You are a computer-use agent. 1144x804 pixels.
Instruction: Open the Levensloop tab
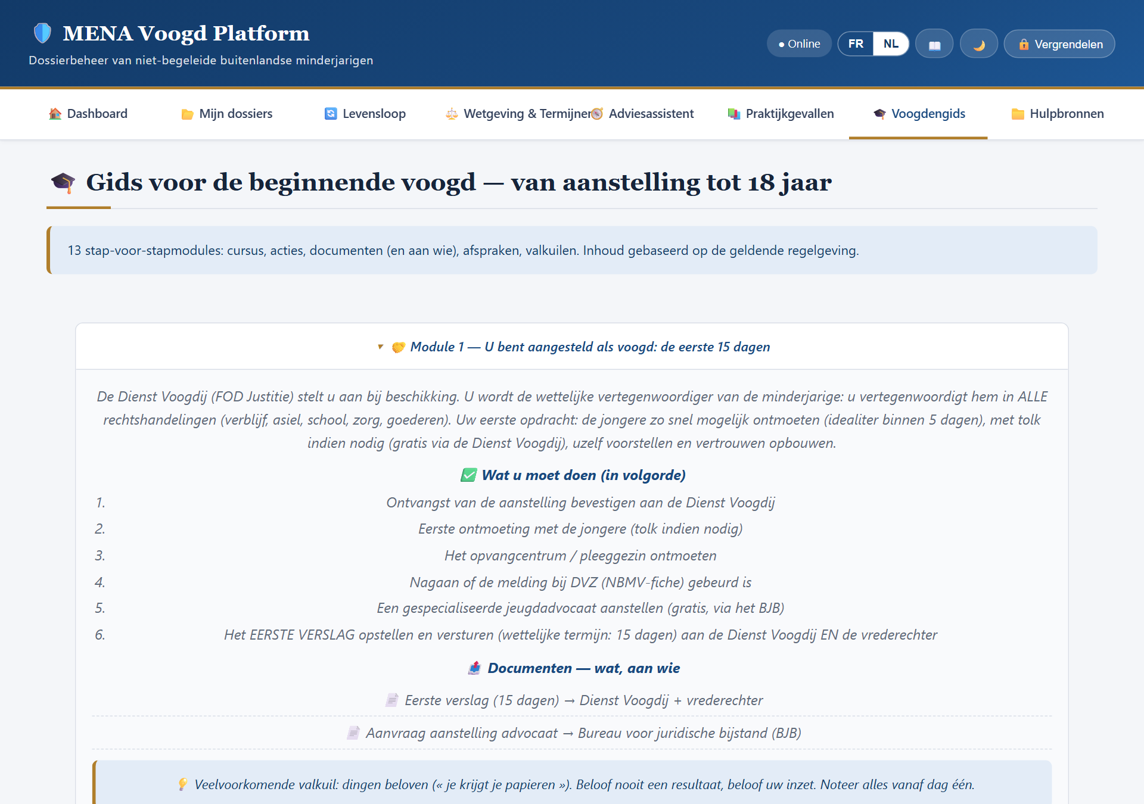(x=365, y=114)
